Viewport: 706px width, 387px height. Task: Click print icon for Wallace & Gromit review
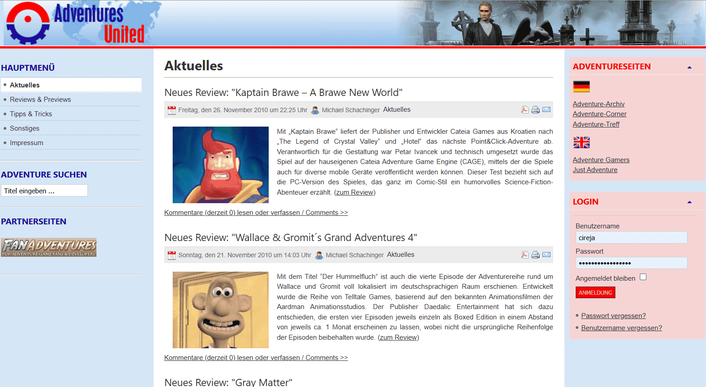tap(536, 255)
